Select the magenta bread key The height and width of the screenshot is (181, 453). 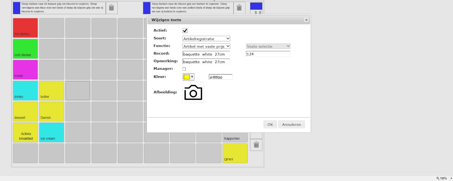(x=25, y=70)
